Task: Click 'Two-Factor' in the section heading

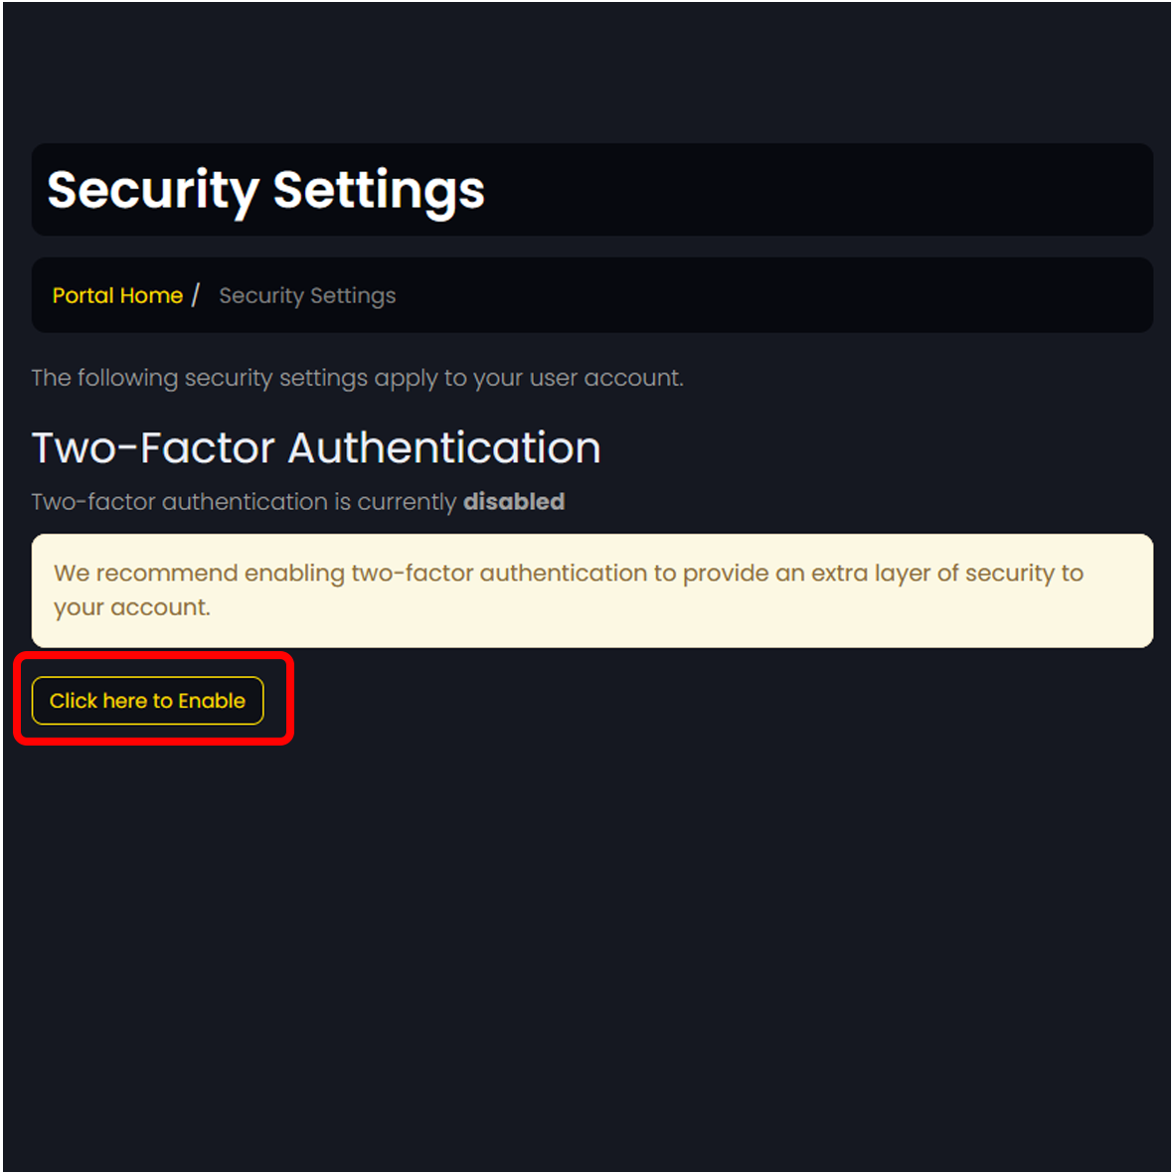Action: (152, 448)
